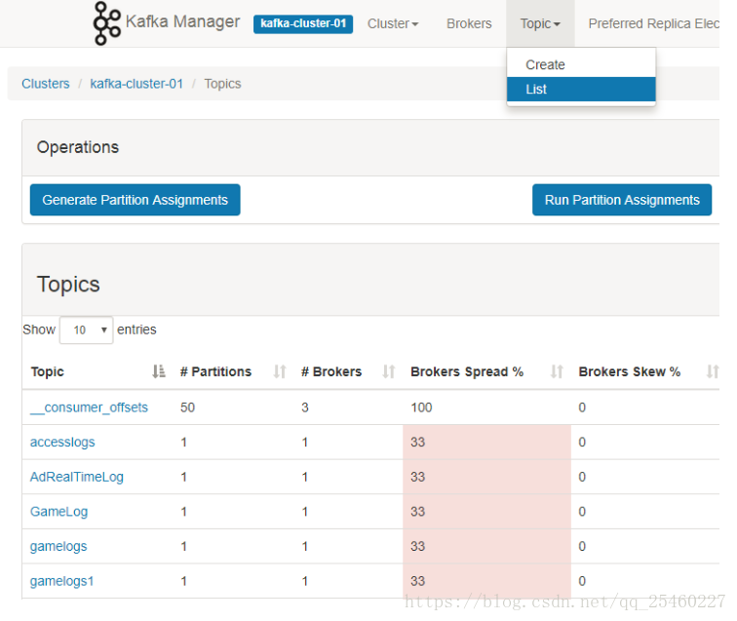Click spread value 33 in accesslogs row
The width and height of the screenshot is (737, 621).
click(417, 442)
